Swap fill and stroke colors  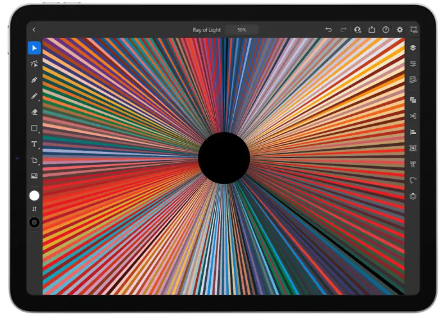click(34, 209)
